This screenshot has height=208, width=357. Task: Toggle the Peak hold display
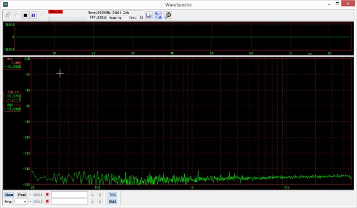click(x=22, y=195)
